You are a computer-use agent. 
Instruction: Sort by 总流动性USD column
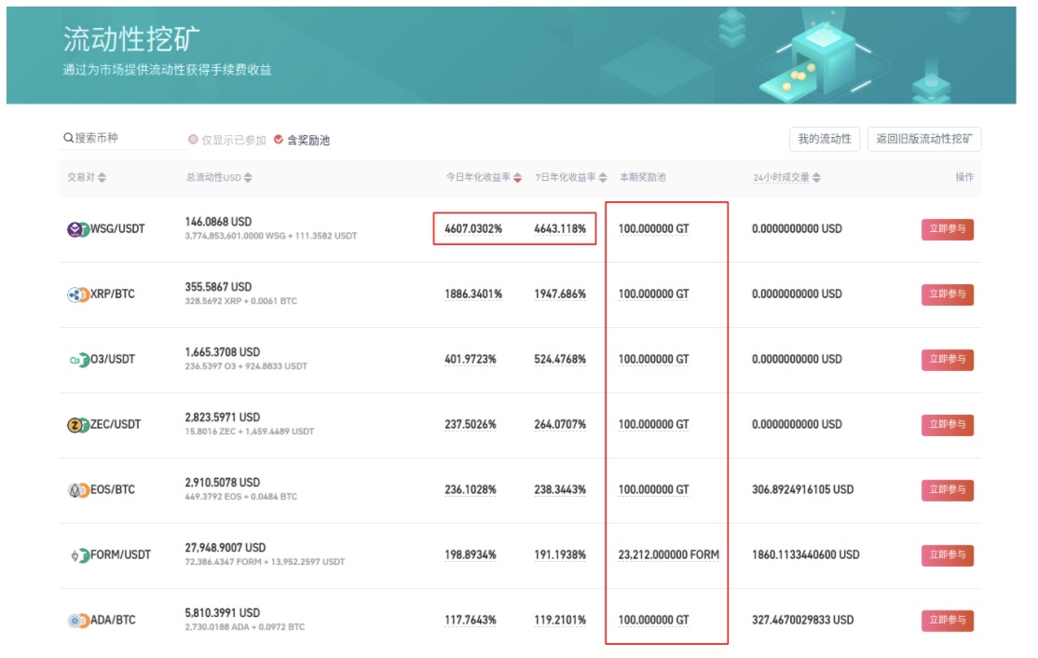click(x=219, y=177)
